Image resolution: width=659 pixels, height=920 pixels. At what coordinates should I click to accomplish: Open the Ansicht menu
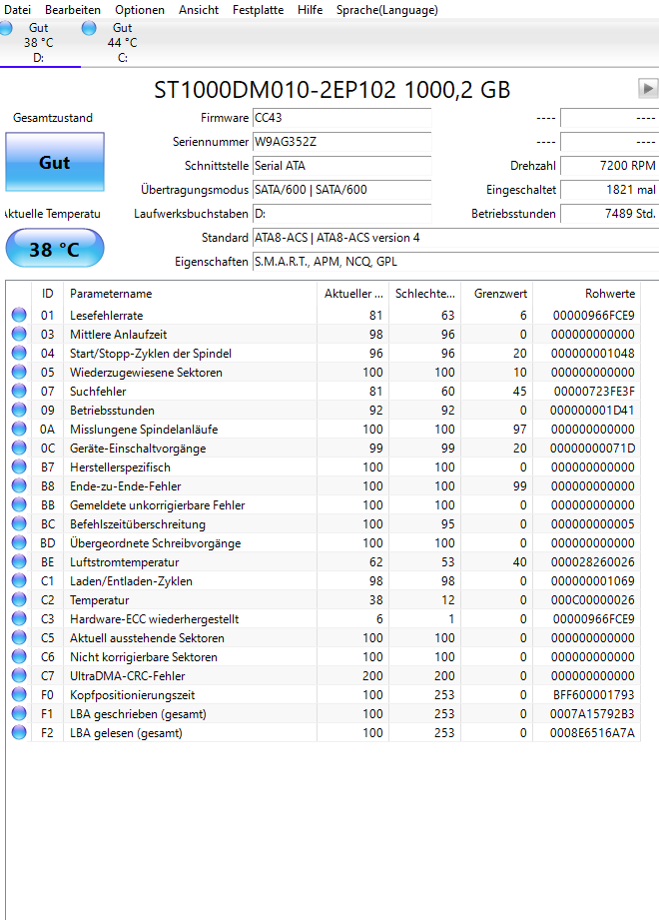[x=199, y=10]
